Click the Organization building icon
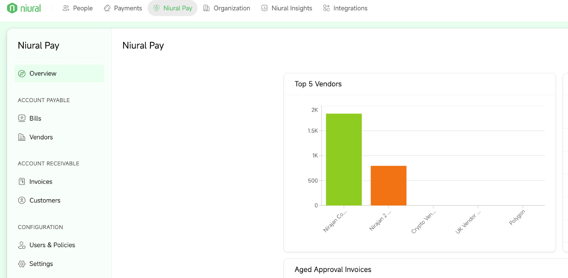The height and width of the screenshot is (278, 568). coord(206,8)
